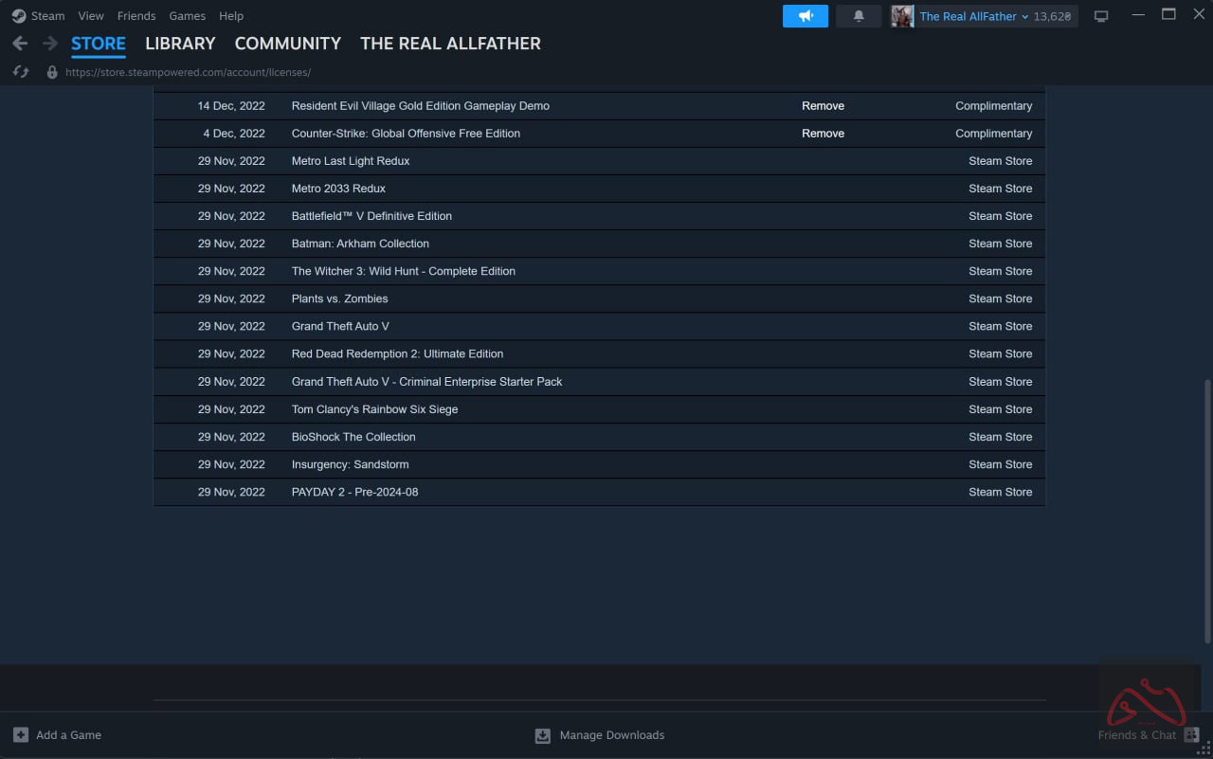Remove Resident Evil Village Demo license
This screenshot has width=1213, height=759.
coord(823,106)
